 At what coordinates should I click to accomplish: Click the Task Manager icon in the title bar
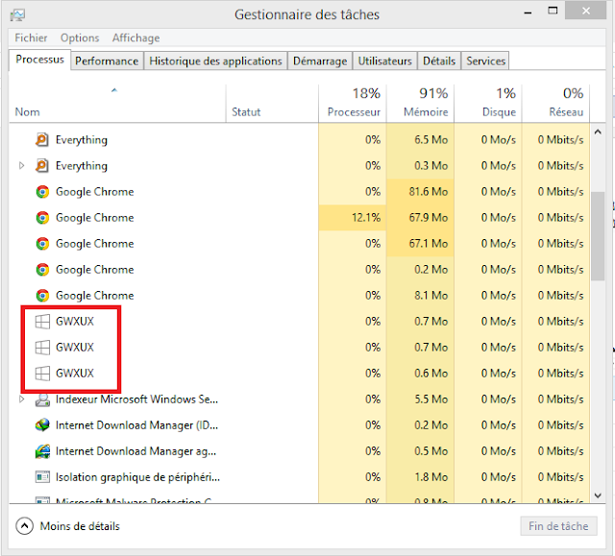17,15
